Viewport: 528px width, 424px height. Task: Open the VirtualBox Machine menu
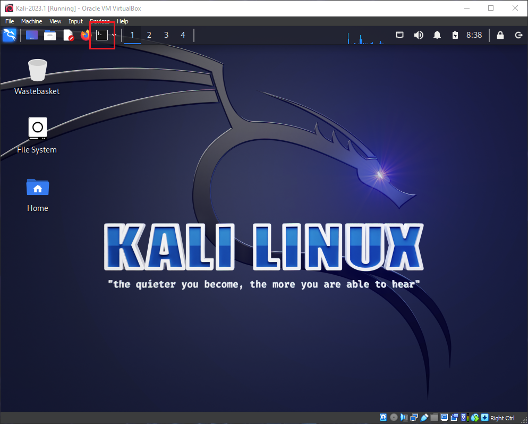tap(32, 21)
